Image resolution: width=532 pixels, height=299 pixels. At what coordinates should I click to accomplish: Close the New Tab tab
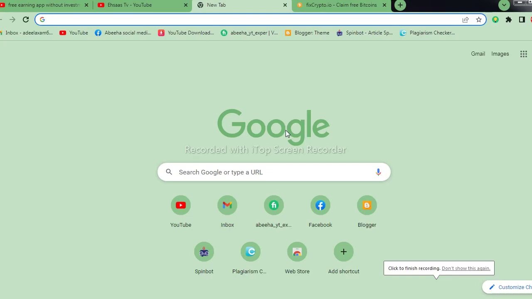[285, 5]
